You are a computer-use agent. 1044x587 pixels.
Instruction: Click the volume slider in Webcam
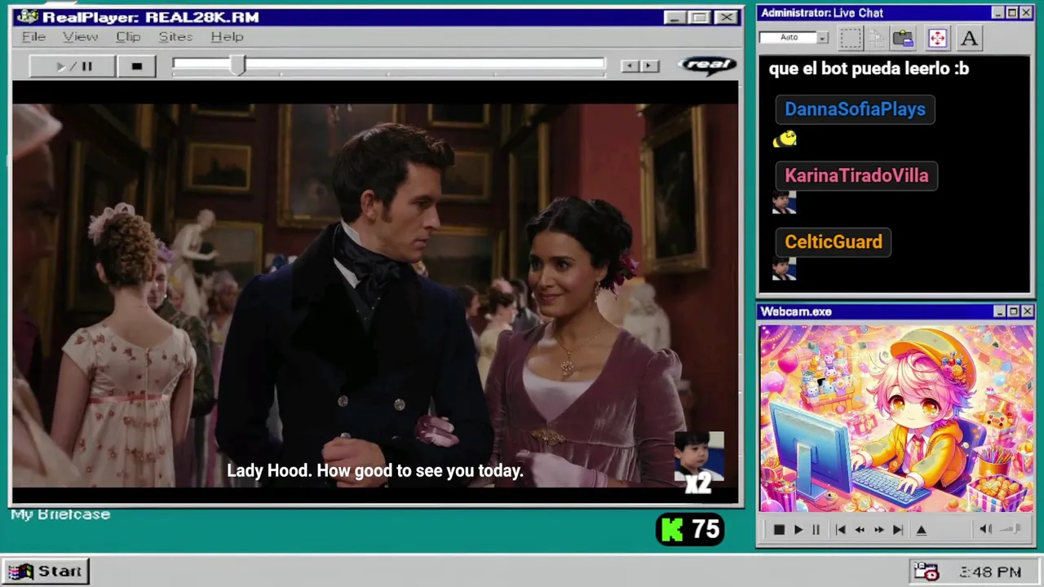[x=1011, y=529]
